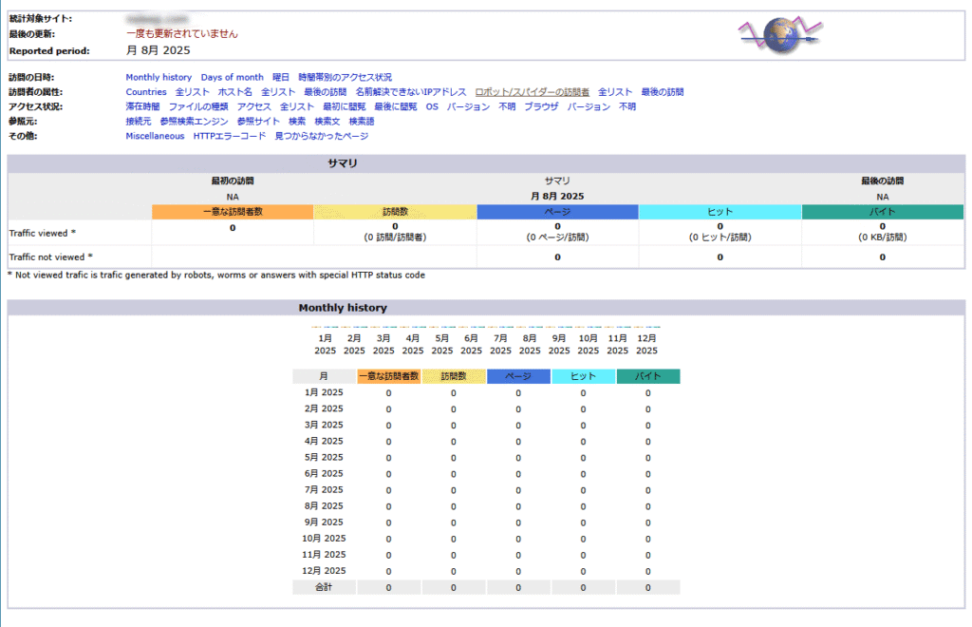Viewport: 972px width, 627px height.
Task: Click the 最後の訪問 heading in summary table
Action: [882, 181]
